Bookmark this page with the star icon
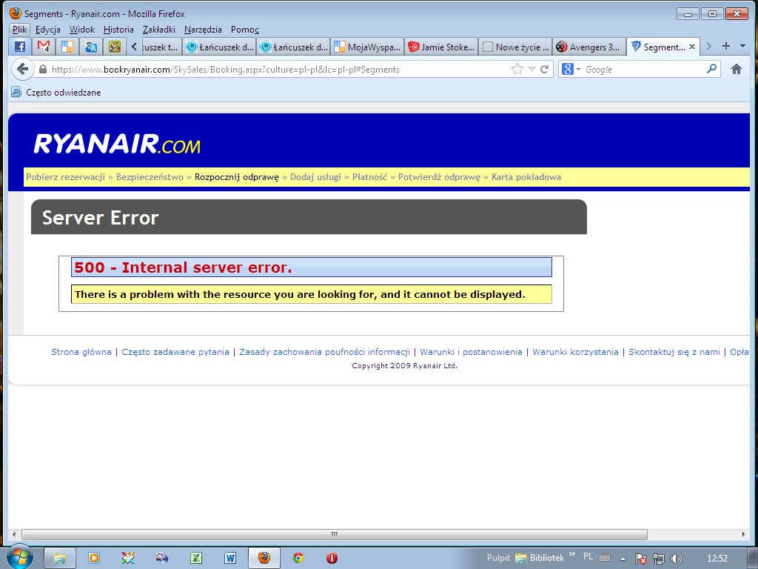The height and width of the screenshot is (569, 758). point(517,69)
